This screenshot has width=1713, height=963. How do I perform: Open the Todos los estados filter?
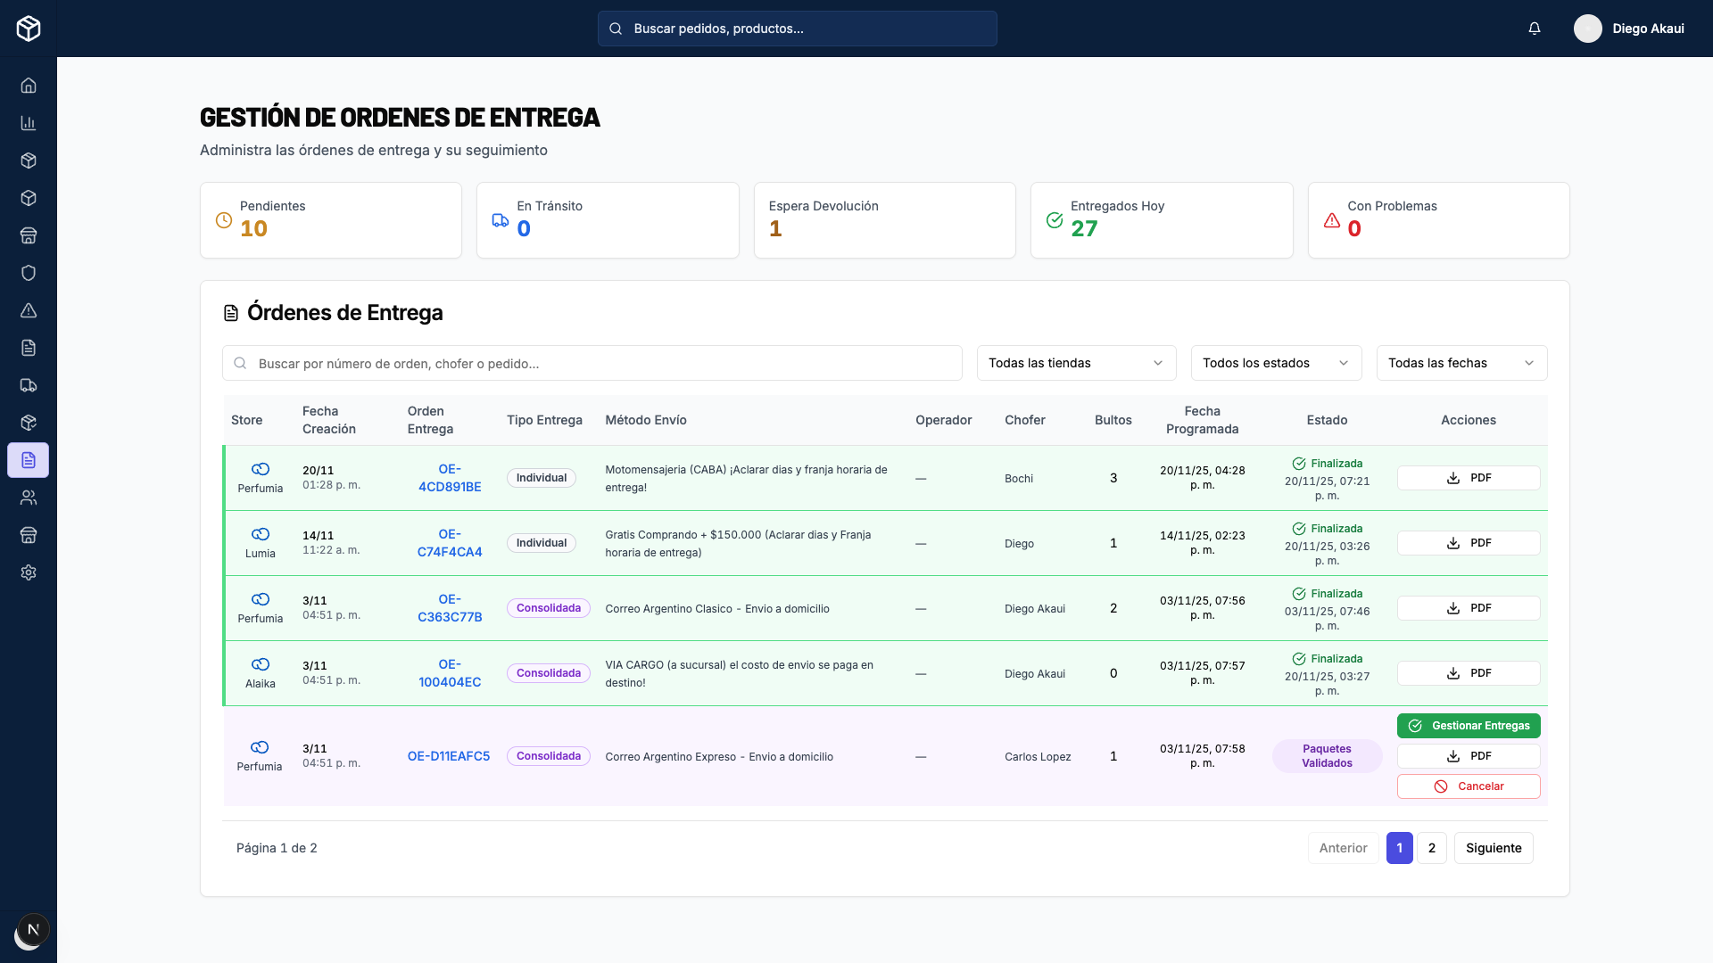(x=1276, y=363)
